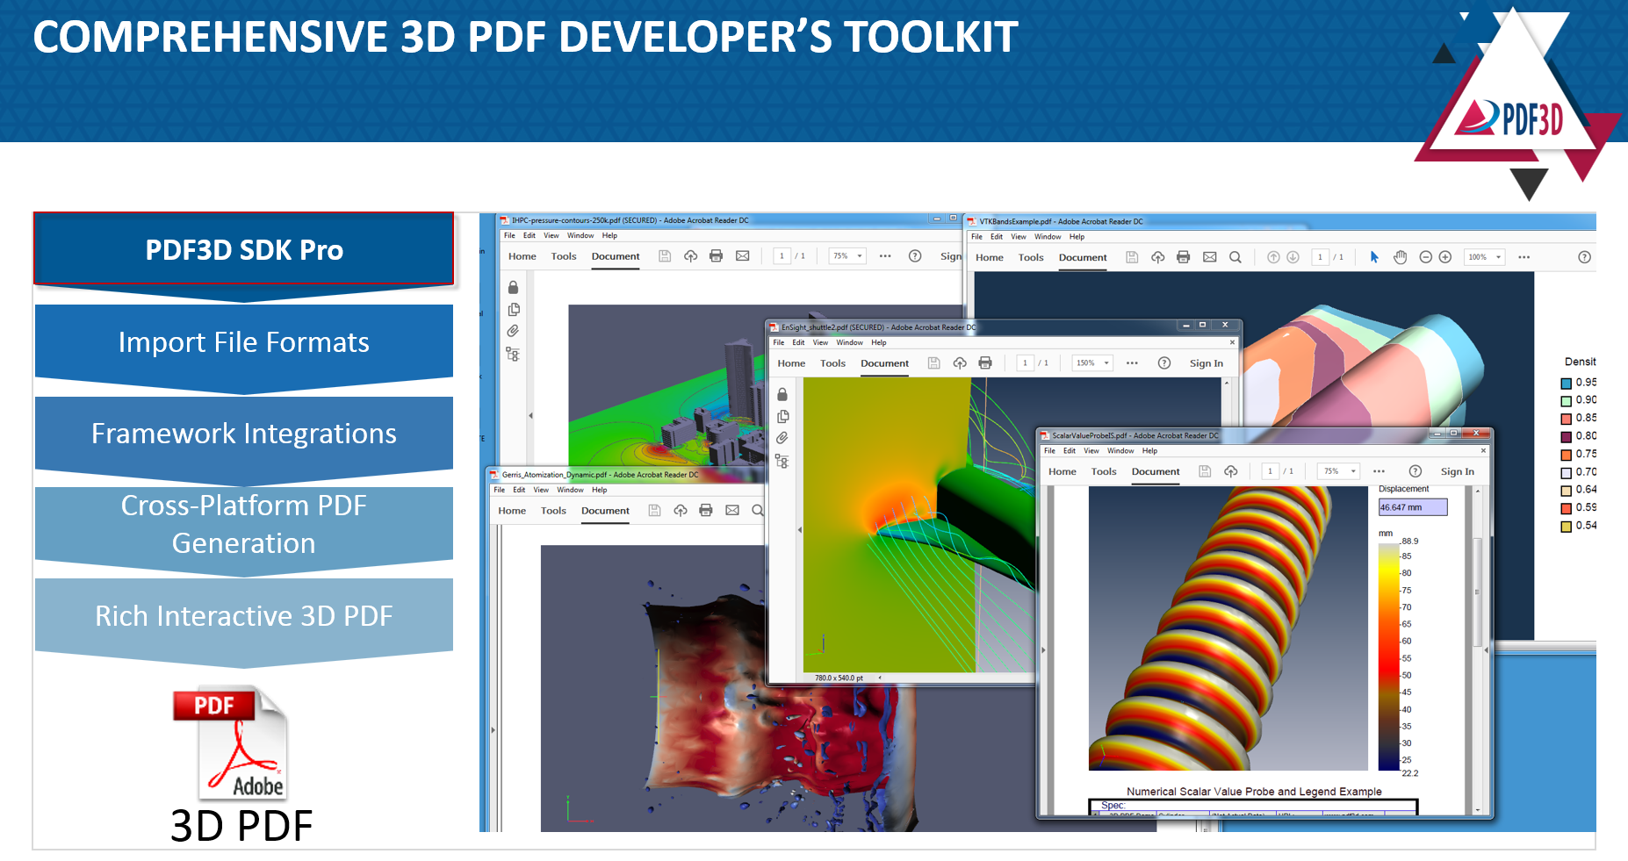Screen dimensions: 1628x861
Task: Click the Import File Formats banner
Action: [244, 342]
